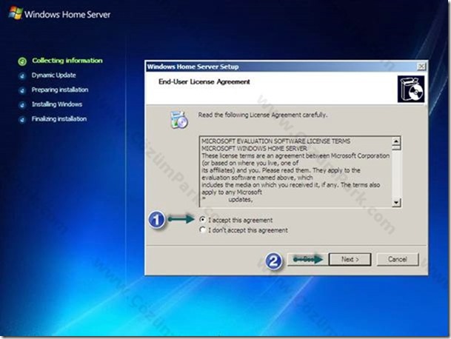Screen dimensions: 451x339
Task: Click the software box and CD icon in header
Action: point(411,89)
